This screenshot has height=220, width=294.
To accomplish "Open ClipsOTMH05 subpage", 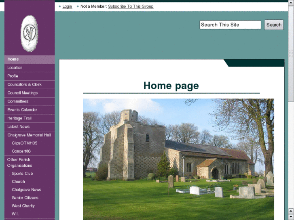I will click(x=25, y=143).
